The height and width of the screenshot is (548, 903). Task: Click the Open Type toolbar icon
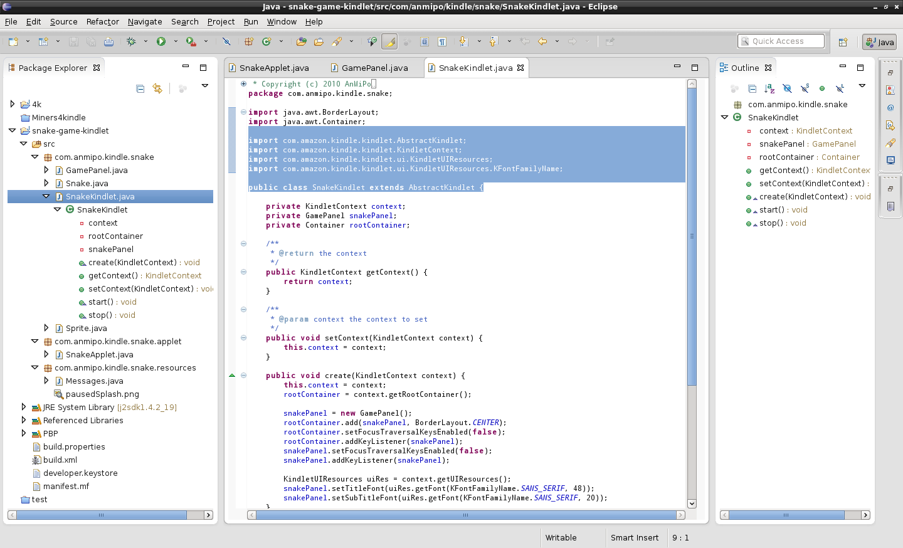pyautogui.click(x=302, y=41)
